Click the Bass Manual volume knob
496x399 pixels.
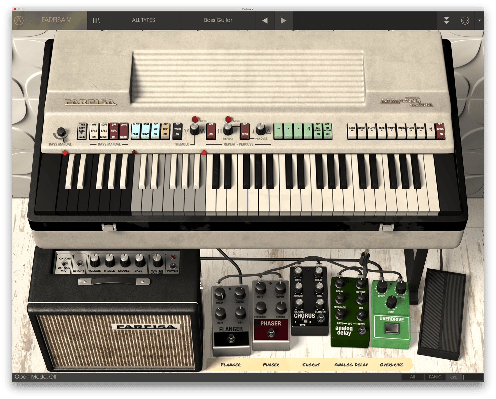tap(62, 132)
